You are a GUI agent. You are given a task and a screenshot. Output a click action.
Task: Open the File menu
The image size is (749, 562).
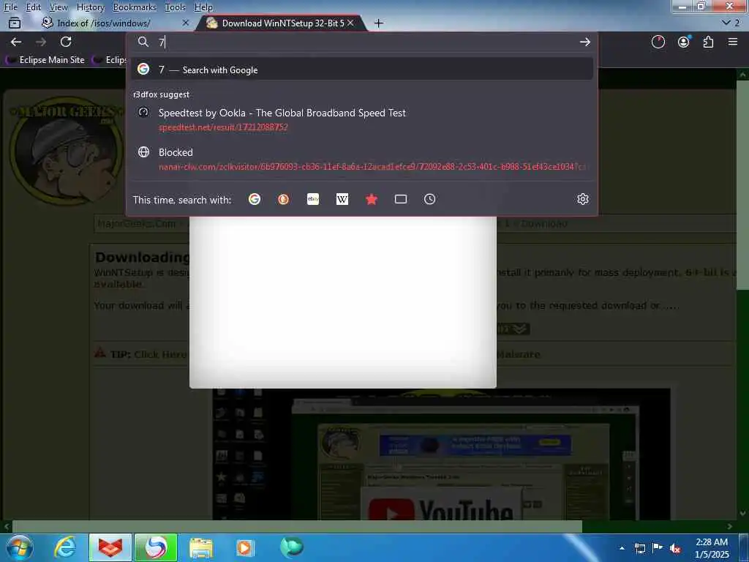(10, 7)
